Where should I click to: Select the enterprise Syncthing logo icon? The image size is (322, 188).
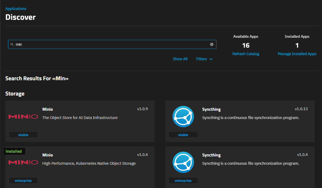(183, 162)
